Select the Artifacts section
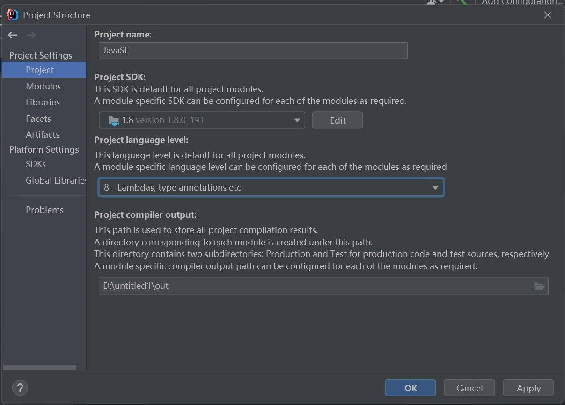 [x=43, y=134]
